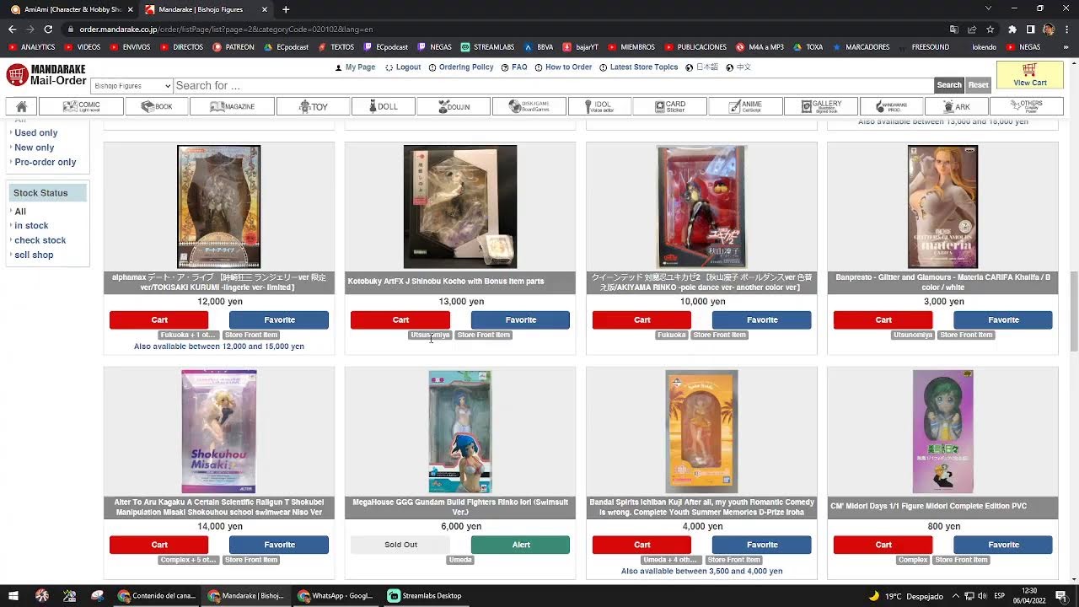
Task: Select in stock status filter
Action: click(x=31, y=226)
